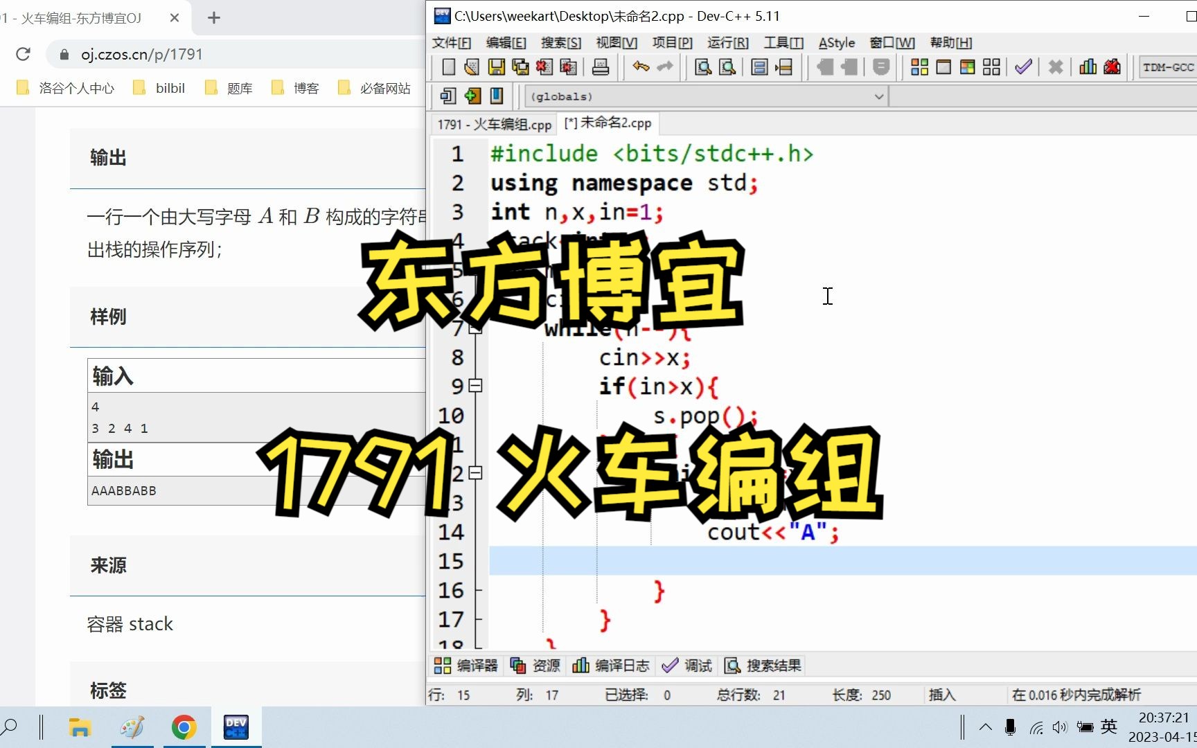Click the Redo arrow icon
The height and width of the screenshot is (748, 1197).
665,67
